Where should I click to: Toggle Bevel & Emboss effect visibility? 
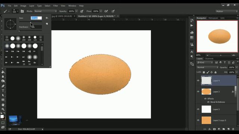point(208,102)
